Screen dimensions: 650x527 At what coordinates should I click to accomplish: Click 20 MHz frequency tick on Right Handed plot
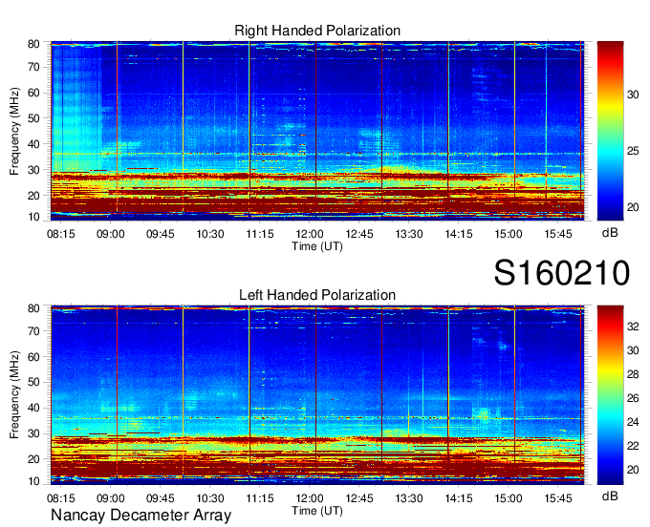point(34,196)
